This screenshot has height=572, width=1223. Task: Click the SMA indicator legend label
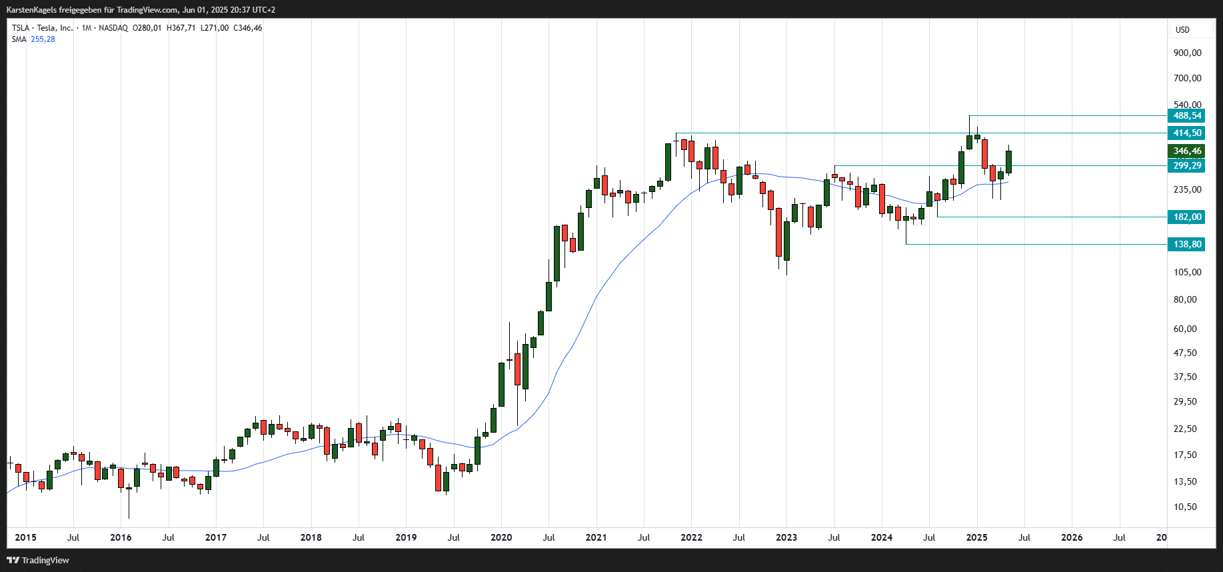[19, 39]
